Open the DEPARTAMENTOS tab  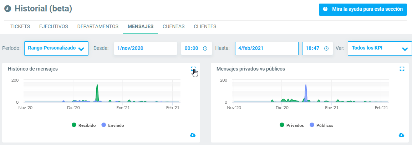(x=98, y=26)
